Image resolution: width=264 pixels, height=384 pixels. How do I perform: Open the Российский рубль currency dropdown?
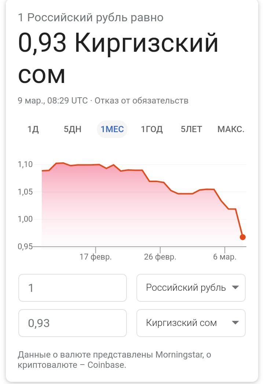tap(191, 288)
